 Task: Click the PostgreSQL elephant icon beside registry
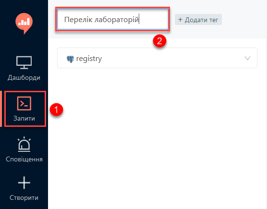(x=70, y=59)
